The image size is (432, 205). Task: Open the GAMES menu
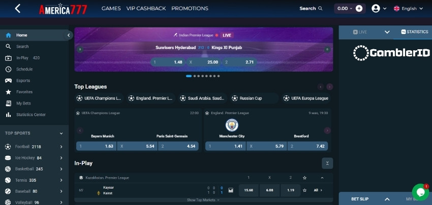coord(111,9)
